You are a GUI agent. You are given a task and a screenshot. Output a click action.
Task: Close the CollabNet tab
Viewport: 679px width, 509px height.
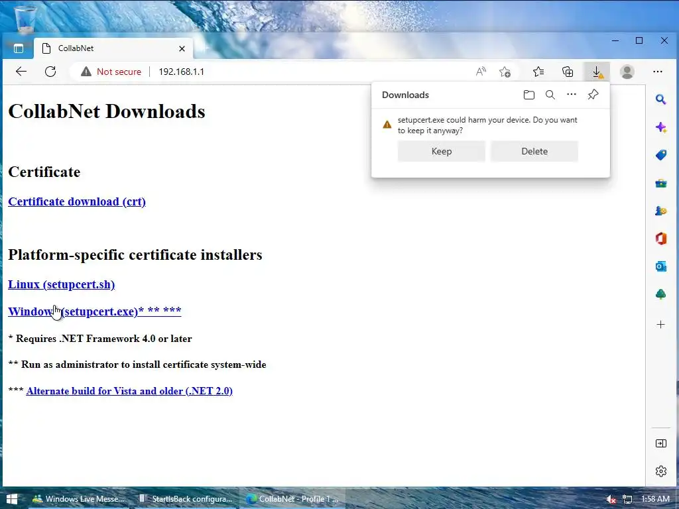click(182, 48)
